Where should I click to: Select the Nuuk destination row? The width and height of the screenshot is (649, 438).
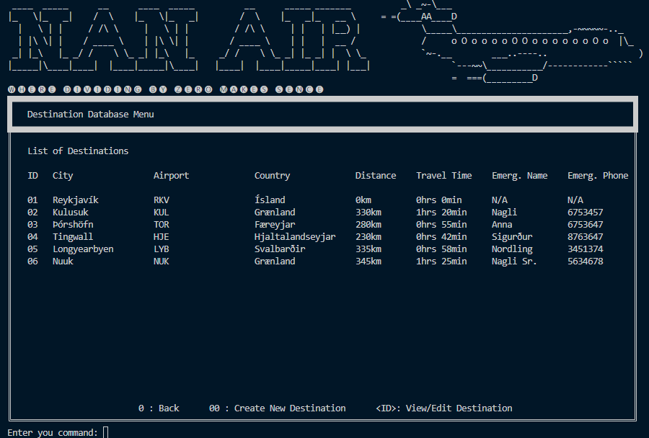coord(63,262)
